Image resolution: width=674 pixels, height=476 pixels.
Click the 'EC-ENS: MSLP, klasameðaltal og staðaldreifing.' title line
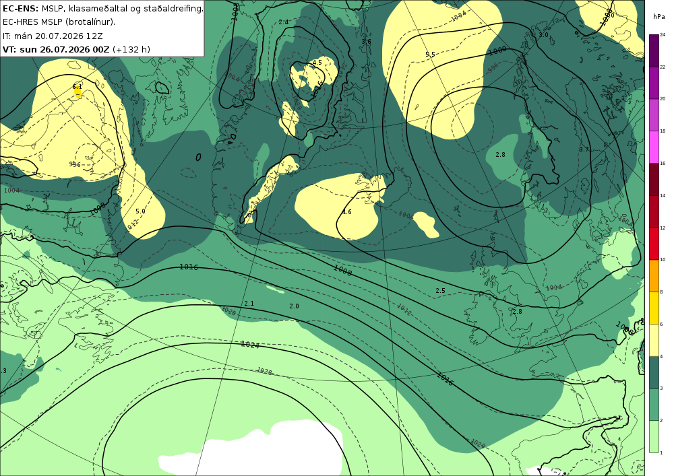coord(102,9)
